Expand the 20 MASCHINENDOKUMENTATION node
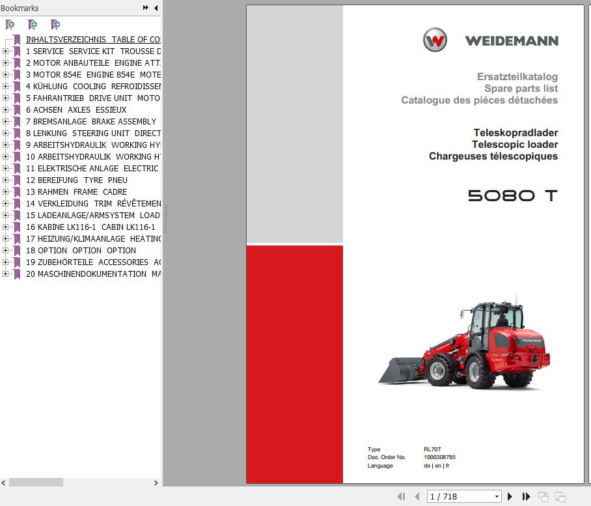The image size is (591, 506). 5,274
